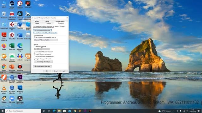202x113 pixels.
Task: Click the taskbar search box
Action: [x=23, y=111]
